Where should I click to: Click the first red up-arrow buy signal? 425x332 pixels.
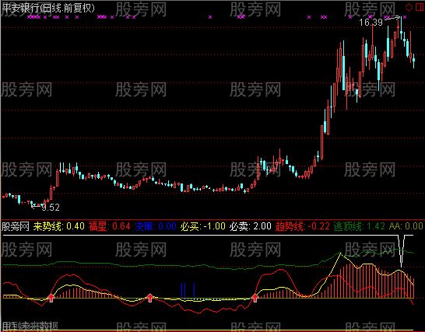51,298
